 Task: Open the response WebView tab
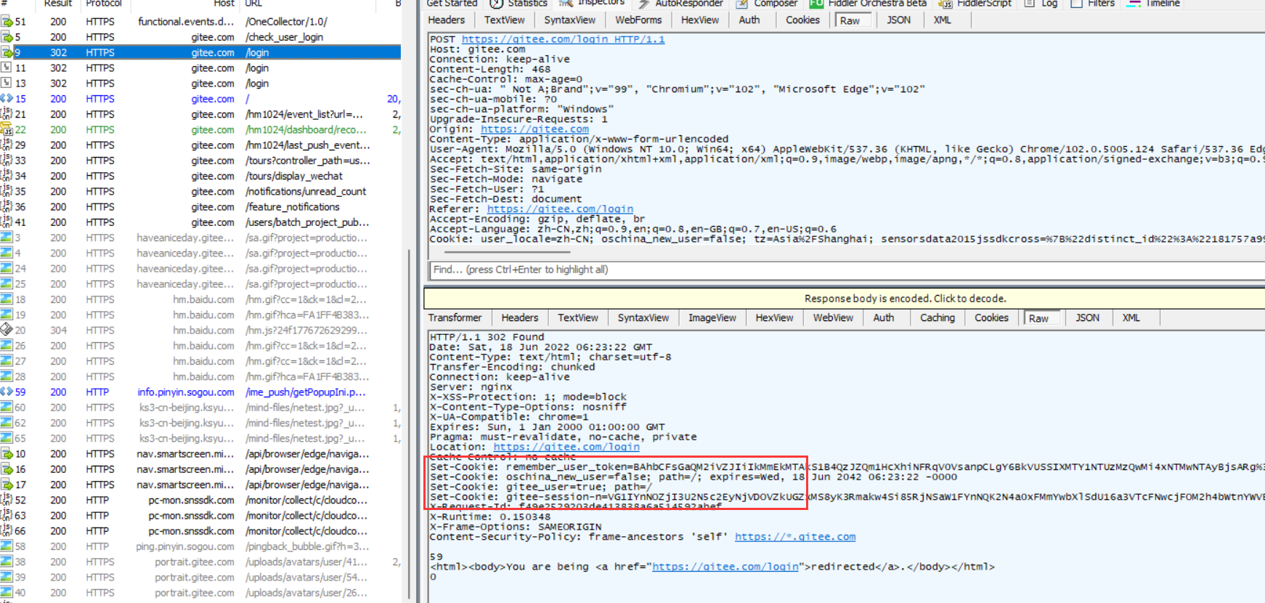[x=833, y=318]
